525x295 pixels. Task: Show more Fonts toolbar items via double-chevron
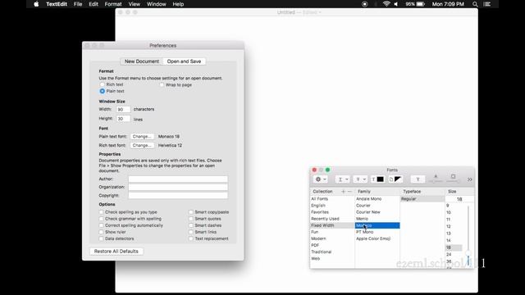pos(470,179)
